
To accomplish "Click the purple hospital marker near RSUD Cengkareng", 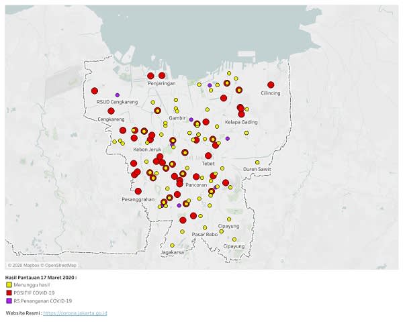I will [118, 95].
